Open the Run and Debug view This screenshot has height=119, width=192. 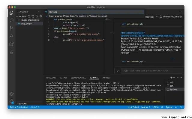(11, 36)
